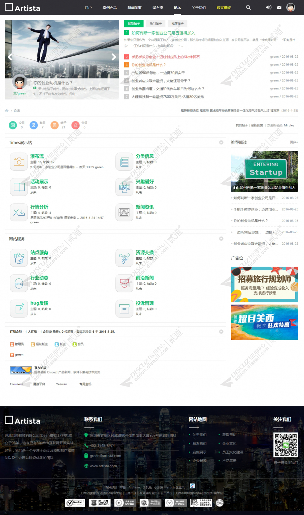
Task: Open the 大疆科技新一轮融资7500万美元 post
Action: (x=167, y=96)
